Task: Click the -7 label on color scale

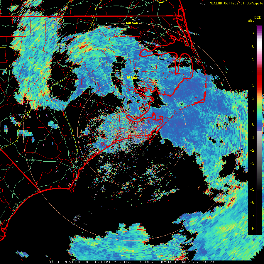Action: (x=252, y=215)
